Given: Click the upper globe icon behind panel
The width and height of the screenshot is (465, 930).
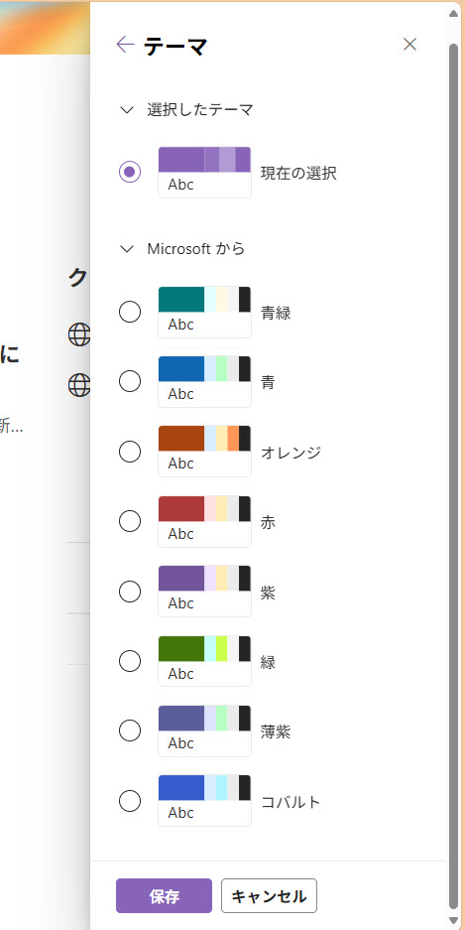Looking at the screenshot, I should (x=78, y=335).
